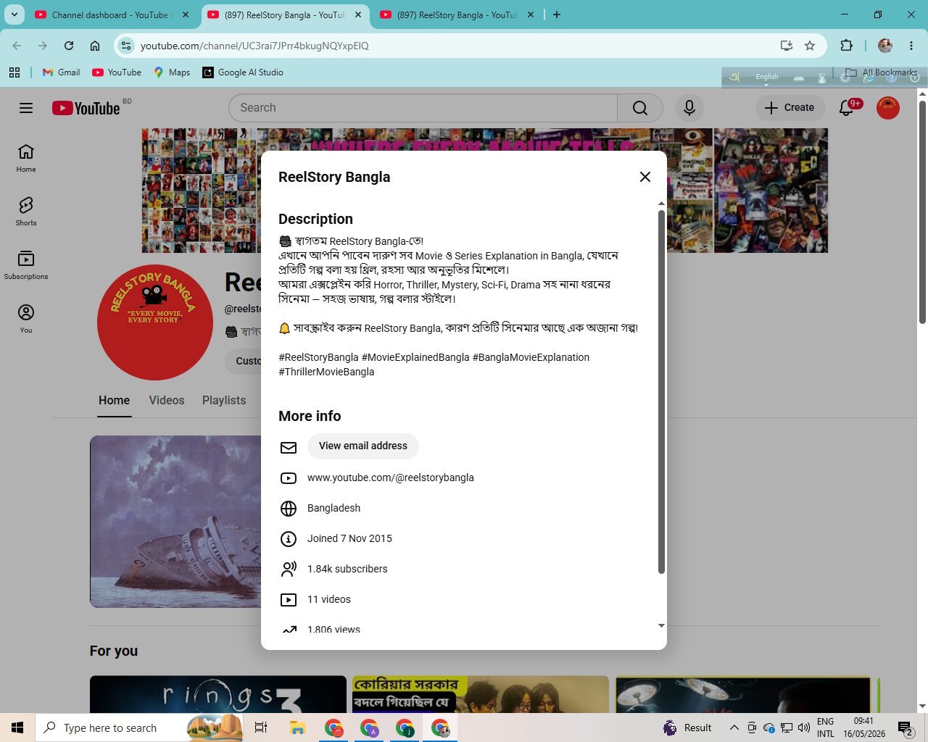The height and width of the screenshot is (742, 928).
Task: Open the notifications bell
Action: [846, 108]
